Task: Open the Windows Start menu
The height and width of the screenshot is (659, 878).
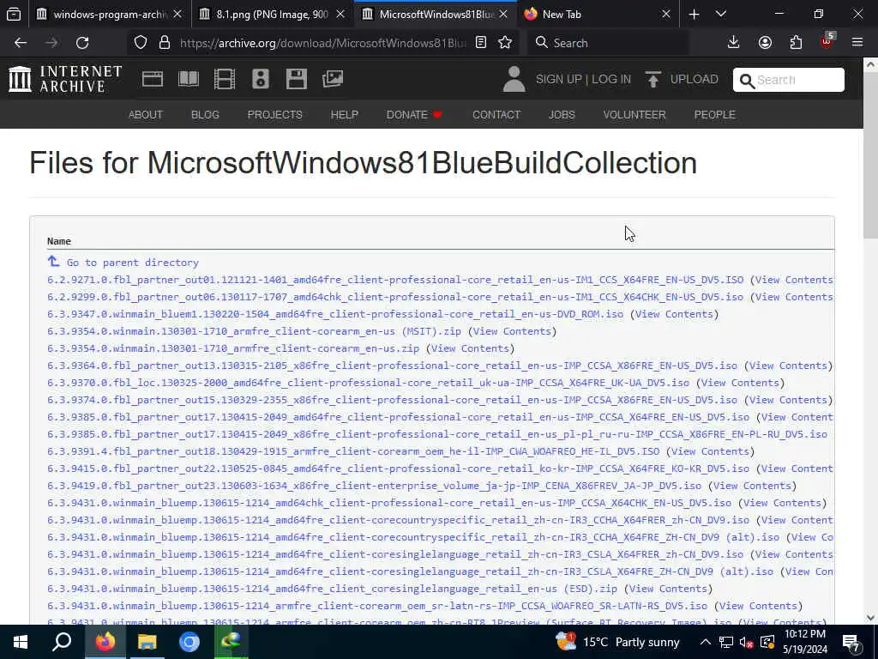Action: pos(21,642)
